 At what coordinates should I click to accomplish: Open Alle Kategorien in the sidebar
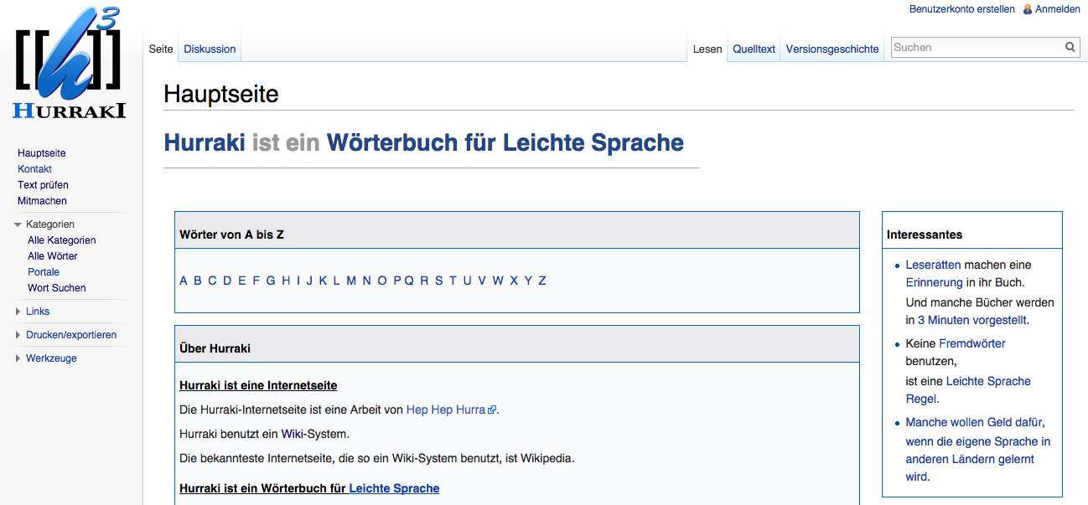click(x=62, y=240)
